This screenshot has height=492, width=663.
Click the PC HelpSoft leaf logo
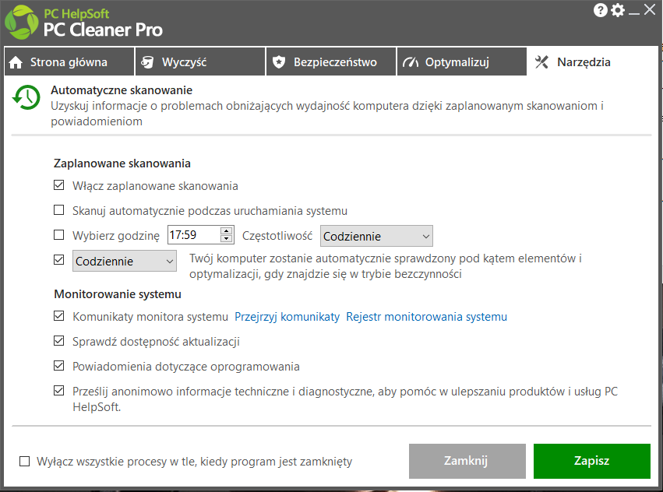point(22,23)
